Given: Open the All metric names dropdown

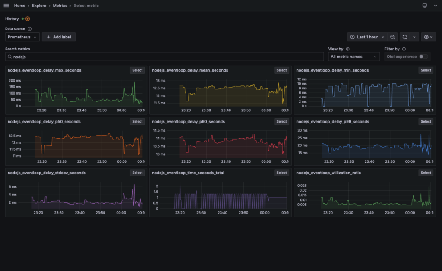Looking at the screenshot, I should (354, 57).
